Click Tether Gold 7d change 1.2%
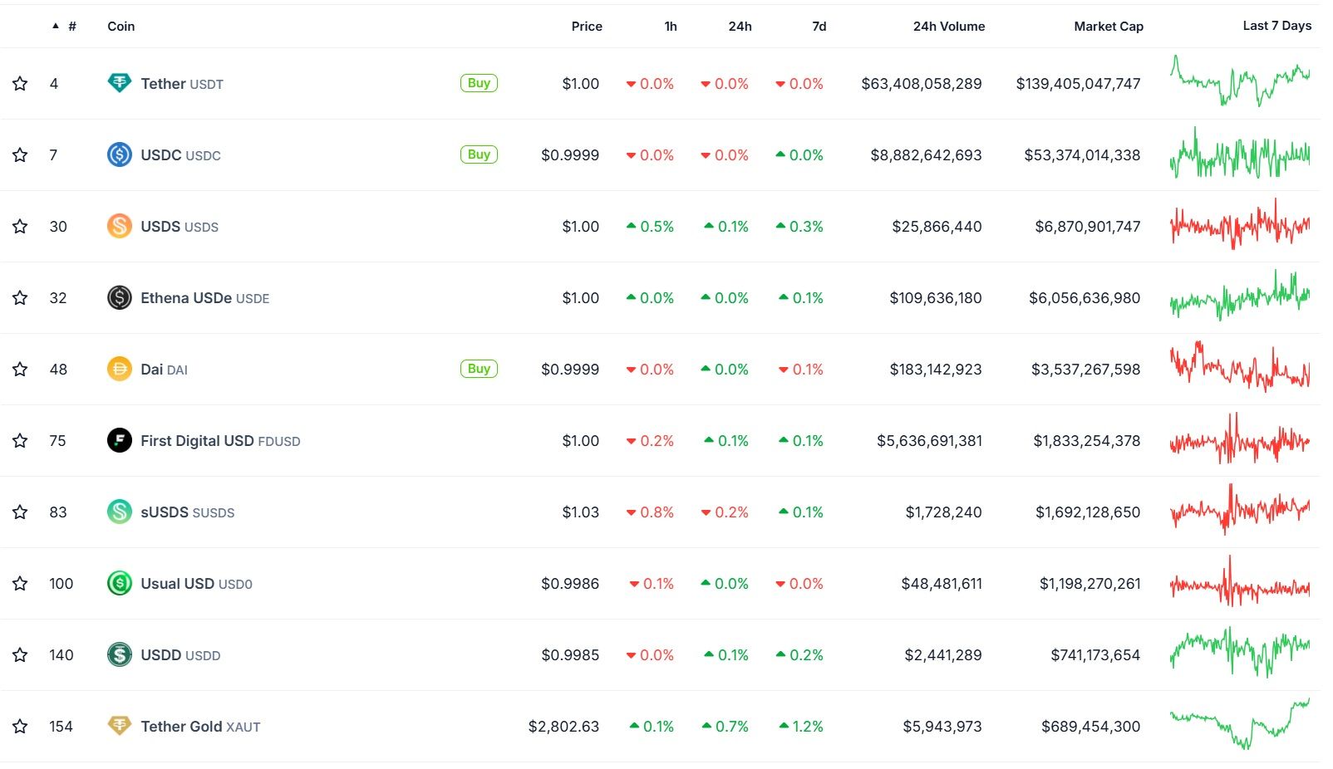 coord(801,727)
